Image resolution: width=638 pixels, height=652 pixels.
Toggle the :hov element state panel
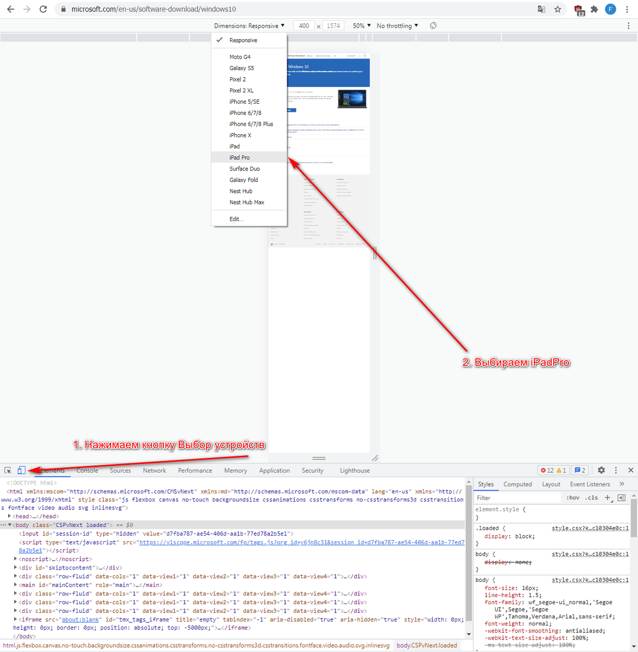coord(573,498)
